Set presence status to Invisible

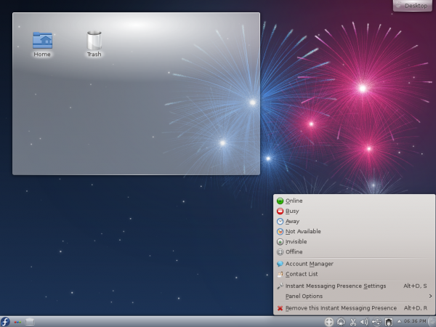click(x=296, y=241)
